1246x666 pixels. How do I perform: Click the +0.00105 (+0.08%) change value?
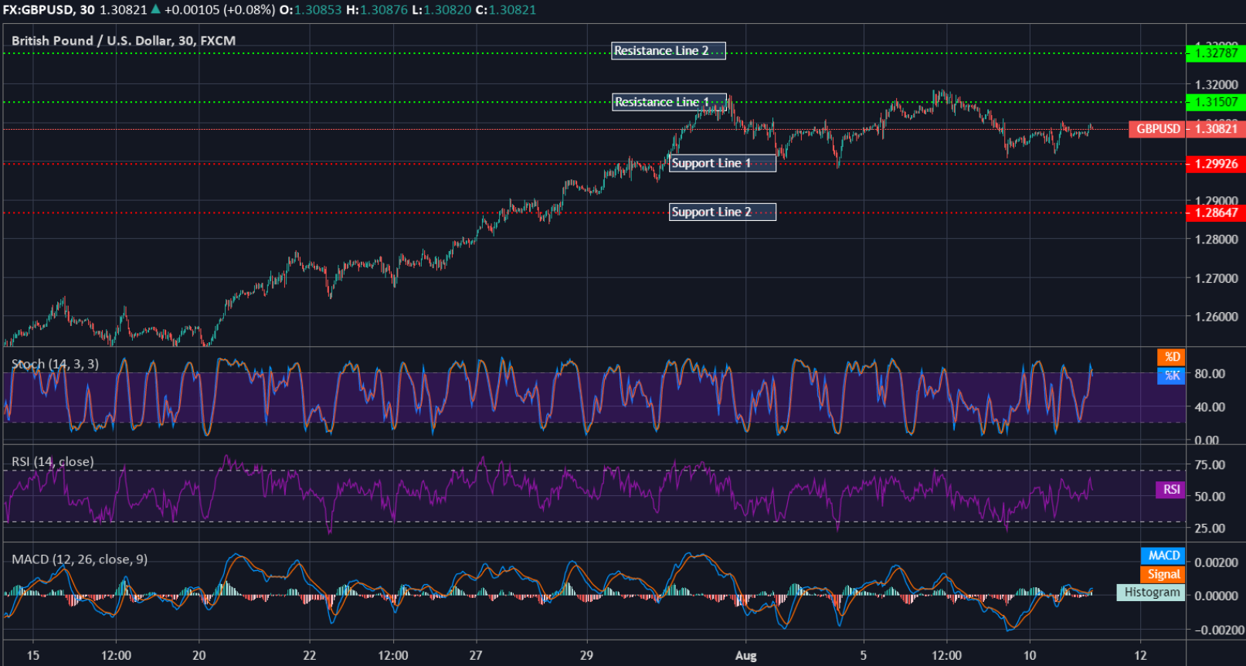(x=219, y=10)
